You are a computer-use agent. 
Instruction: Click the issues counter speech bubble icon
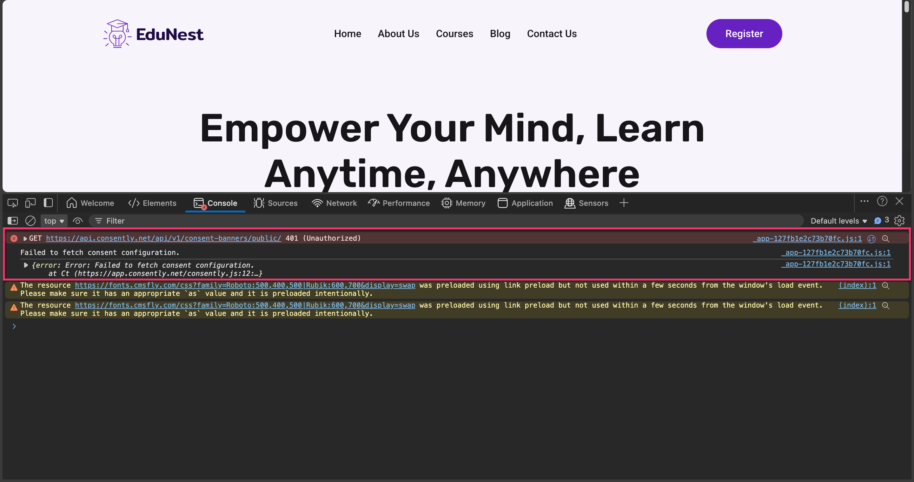(878, 220)
